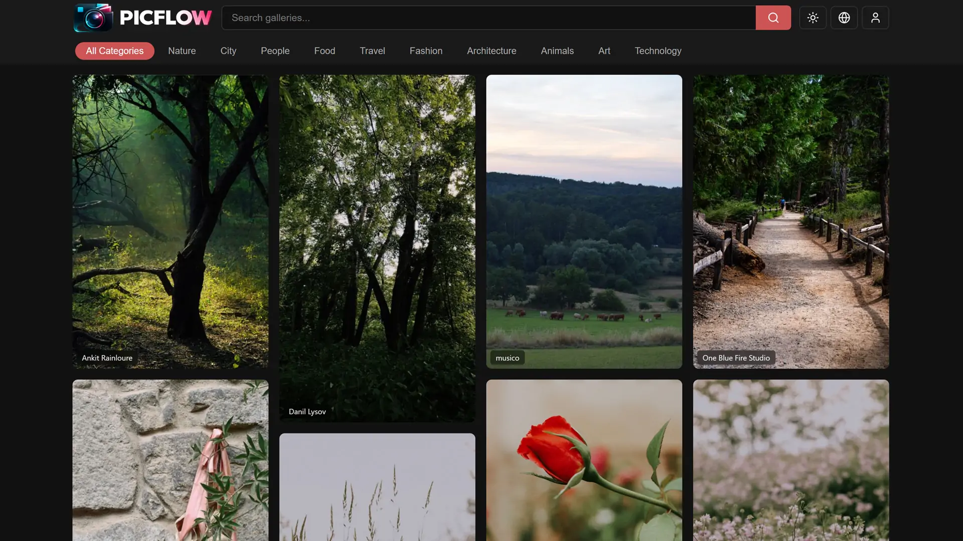963x541 pixels.
Task: Open musico's pasture landscape photo
Action: click(584, 221)
